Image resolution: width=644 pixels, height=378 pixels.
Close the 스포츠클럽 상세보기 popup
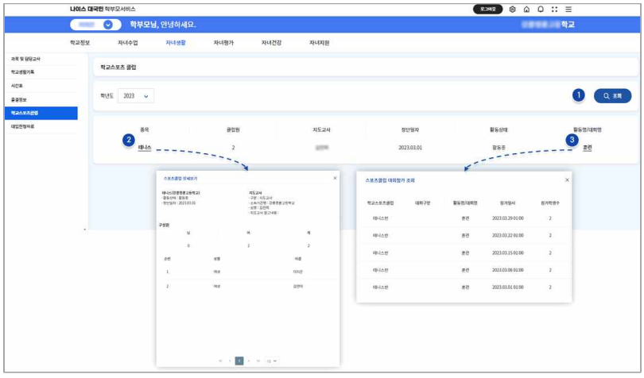coord(335,178)
